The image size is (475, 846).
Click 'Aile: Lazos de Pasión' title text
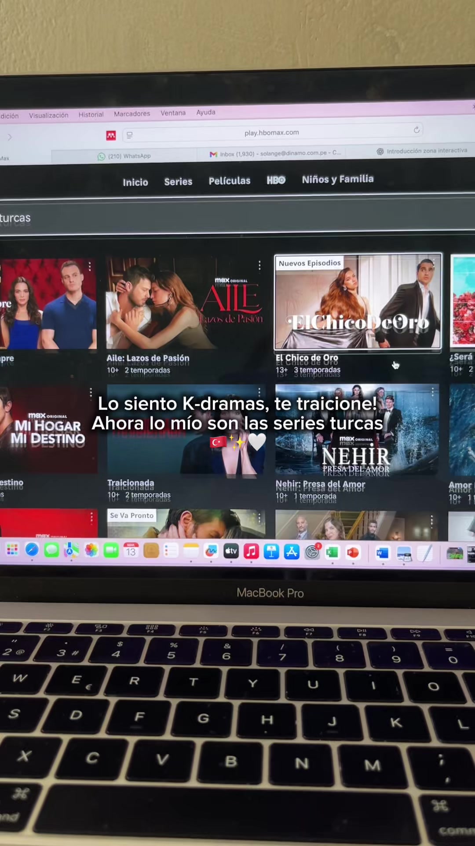(148, 358)
